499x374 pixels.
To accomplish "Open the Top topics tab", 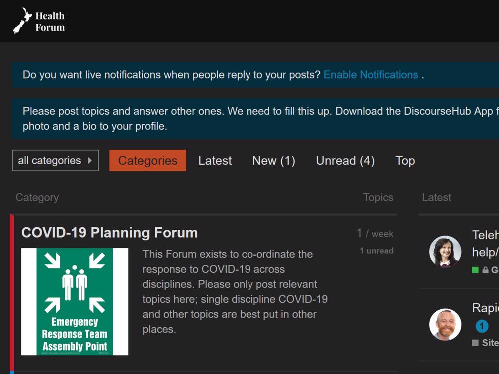I will coord(405,161).
